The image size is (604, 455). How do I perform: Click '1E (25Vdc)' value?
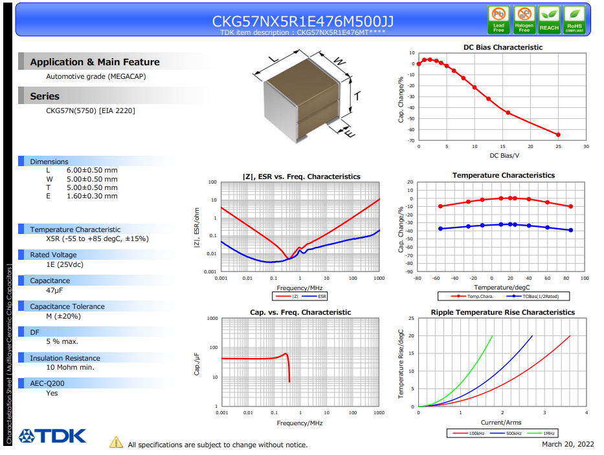(x=65, y=264)
